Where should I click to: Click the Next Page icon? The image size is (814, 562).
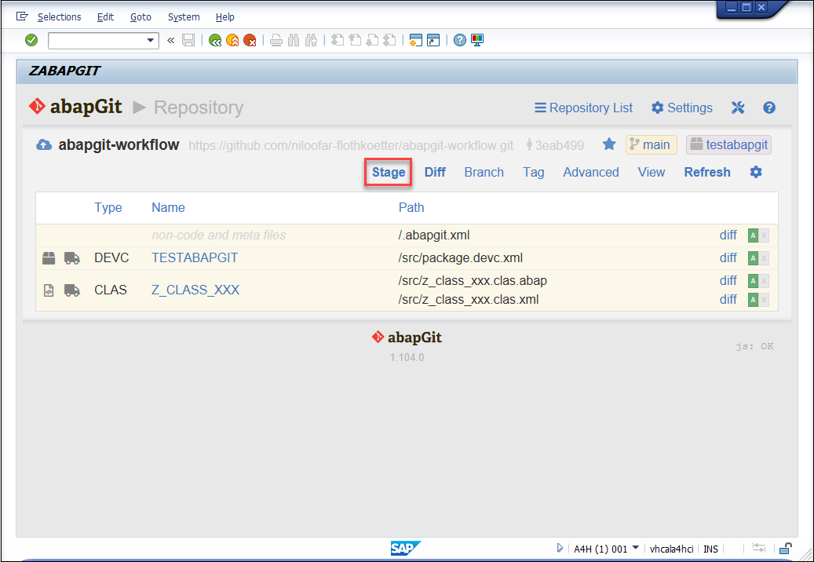(x=372, y=40)
